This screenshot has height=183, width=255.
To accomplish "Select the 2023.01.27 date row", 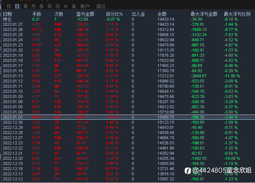I will pyautogui.click(x=128, y=24).
